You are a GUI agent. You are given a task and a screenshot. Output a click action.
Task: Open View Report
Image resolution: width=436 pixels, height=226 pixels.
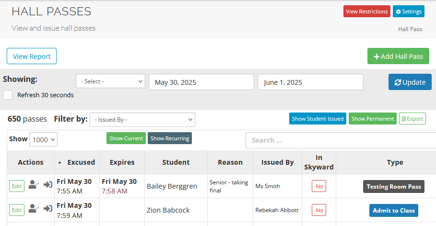pyautogui.click(x=32, y=56)
